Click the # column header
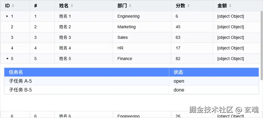 tap(36, 6)
